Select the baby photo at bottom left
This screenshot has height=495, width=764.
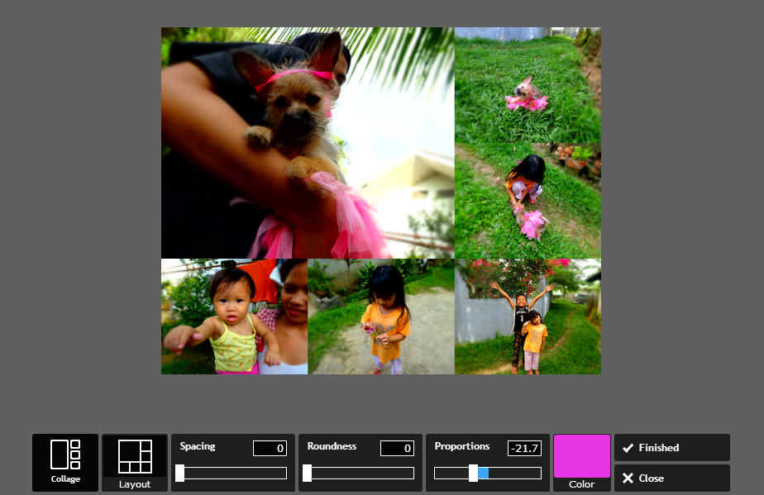[233, 316]
